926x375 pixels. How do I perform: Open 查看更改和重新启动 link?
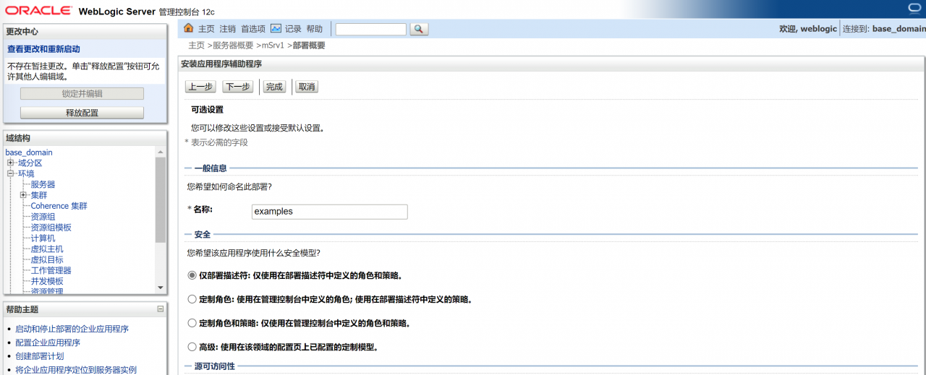pyautogui.click(x=43, y=49)
